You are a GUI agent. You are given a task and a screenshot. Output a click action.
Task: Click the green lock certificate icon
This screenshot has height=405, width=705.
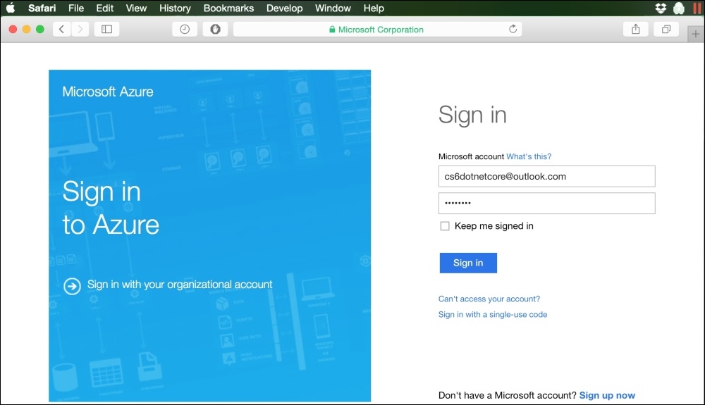[332, 30]
